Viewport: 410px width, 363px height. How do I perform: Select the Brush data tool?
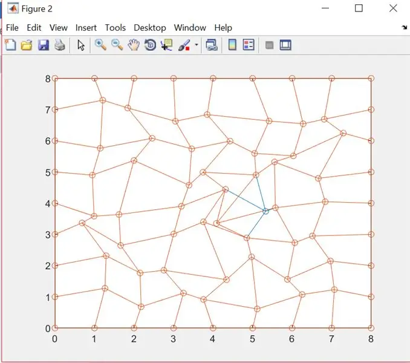click(x=184, y=45)
